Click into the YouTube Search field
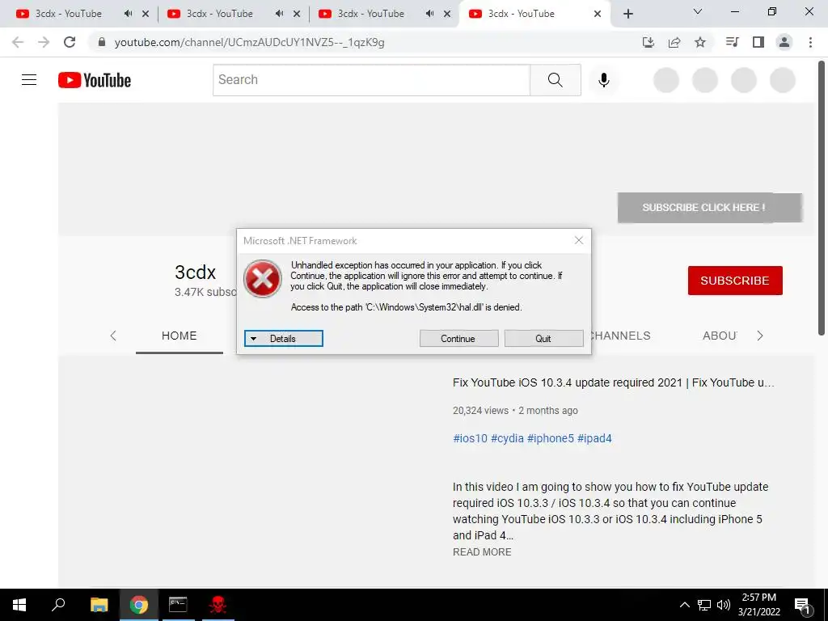Screen dimensions: 828x621 [x=371, y=80]
